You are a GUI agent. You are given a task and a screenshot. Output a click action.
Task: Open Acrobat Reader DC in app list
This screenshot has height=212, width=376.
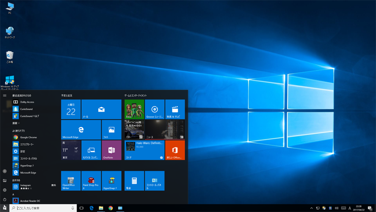[x=34, y=201]
